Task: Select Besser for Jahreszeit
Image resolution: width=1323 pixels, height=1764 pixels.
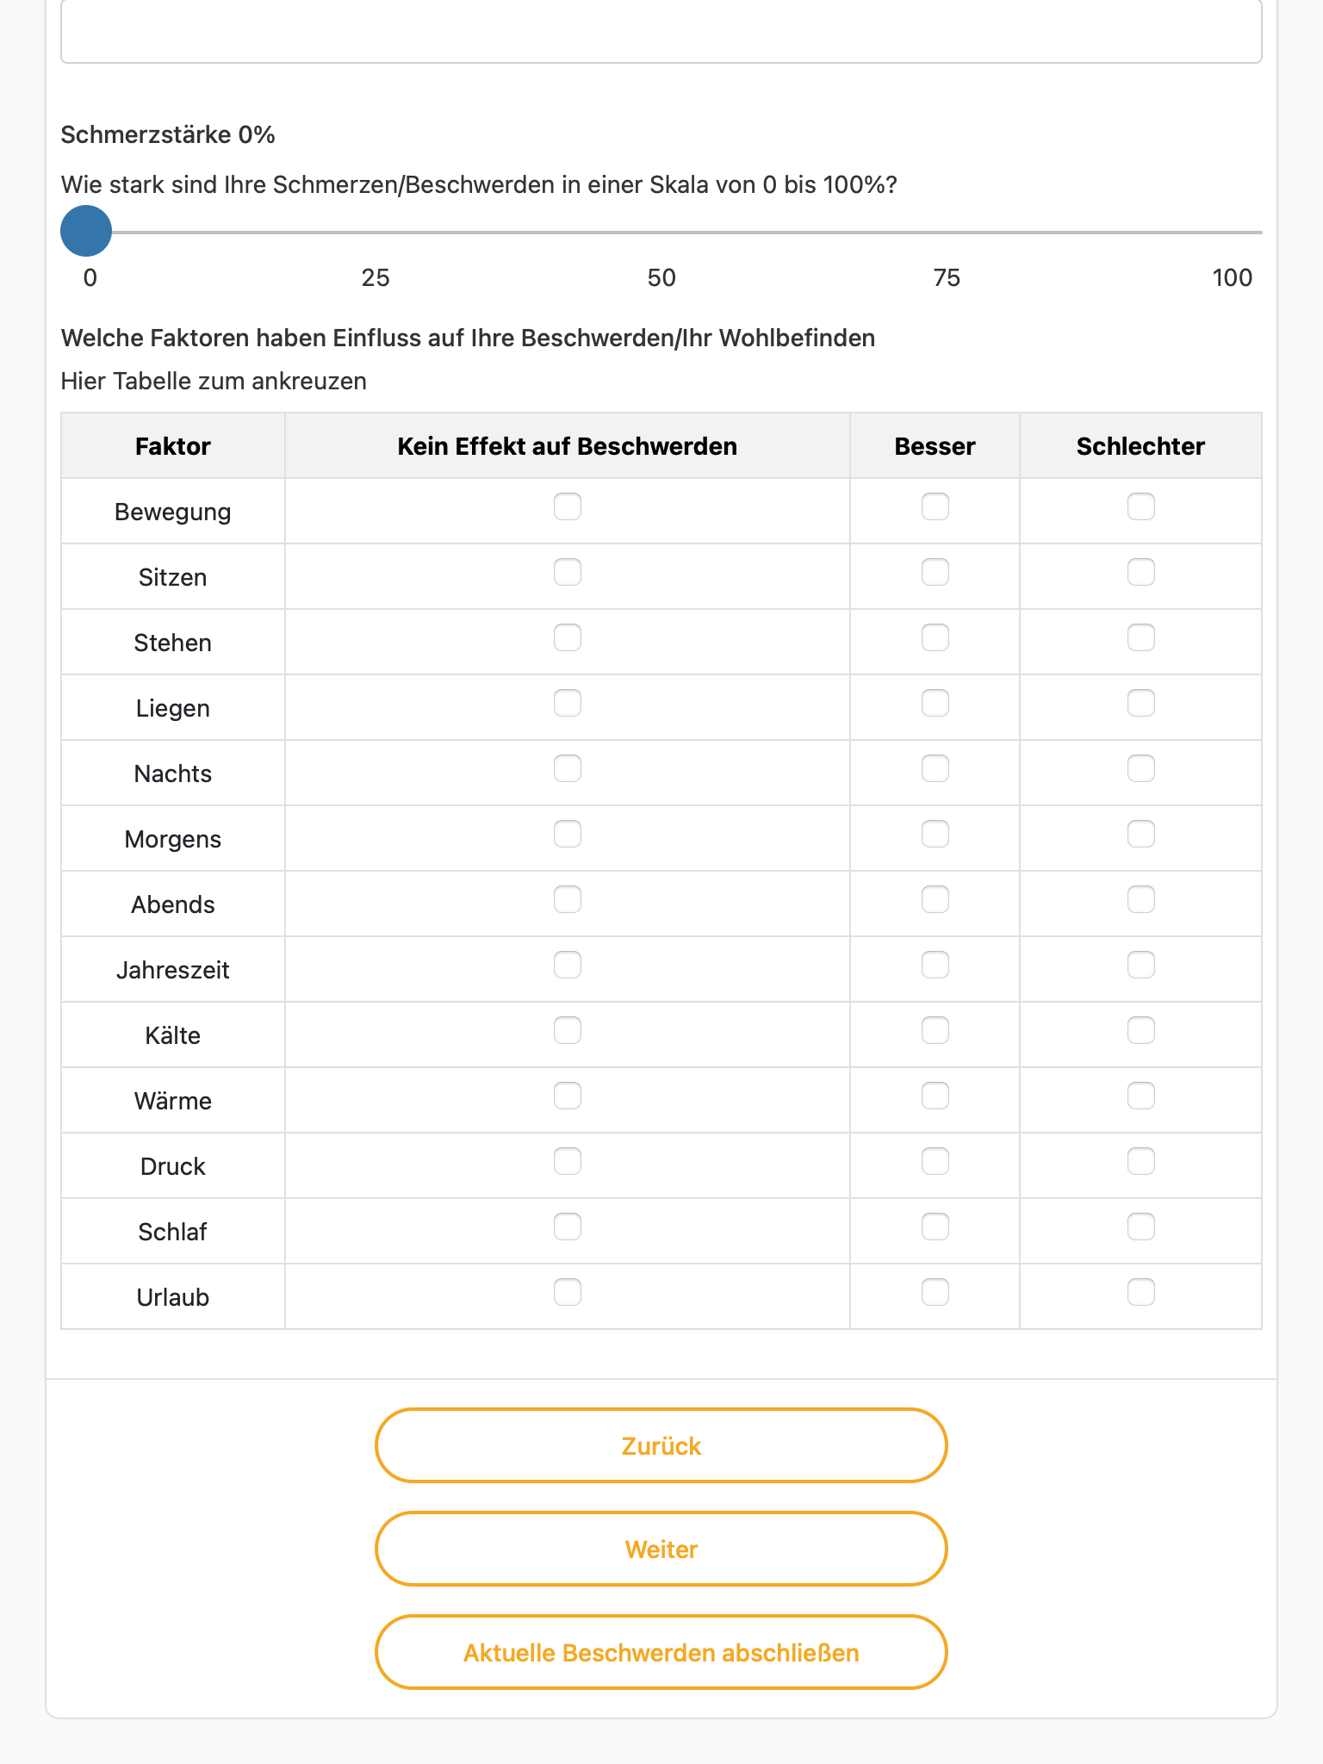Action: [x=935, y=965]
